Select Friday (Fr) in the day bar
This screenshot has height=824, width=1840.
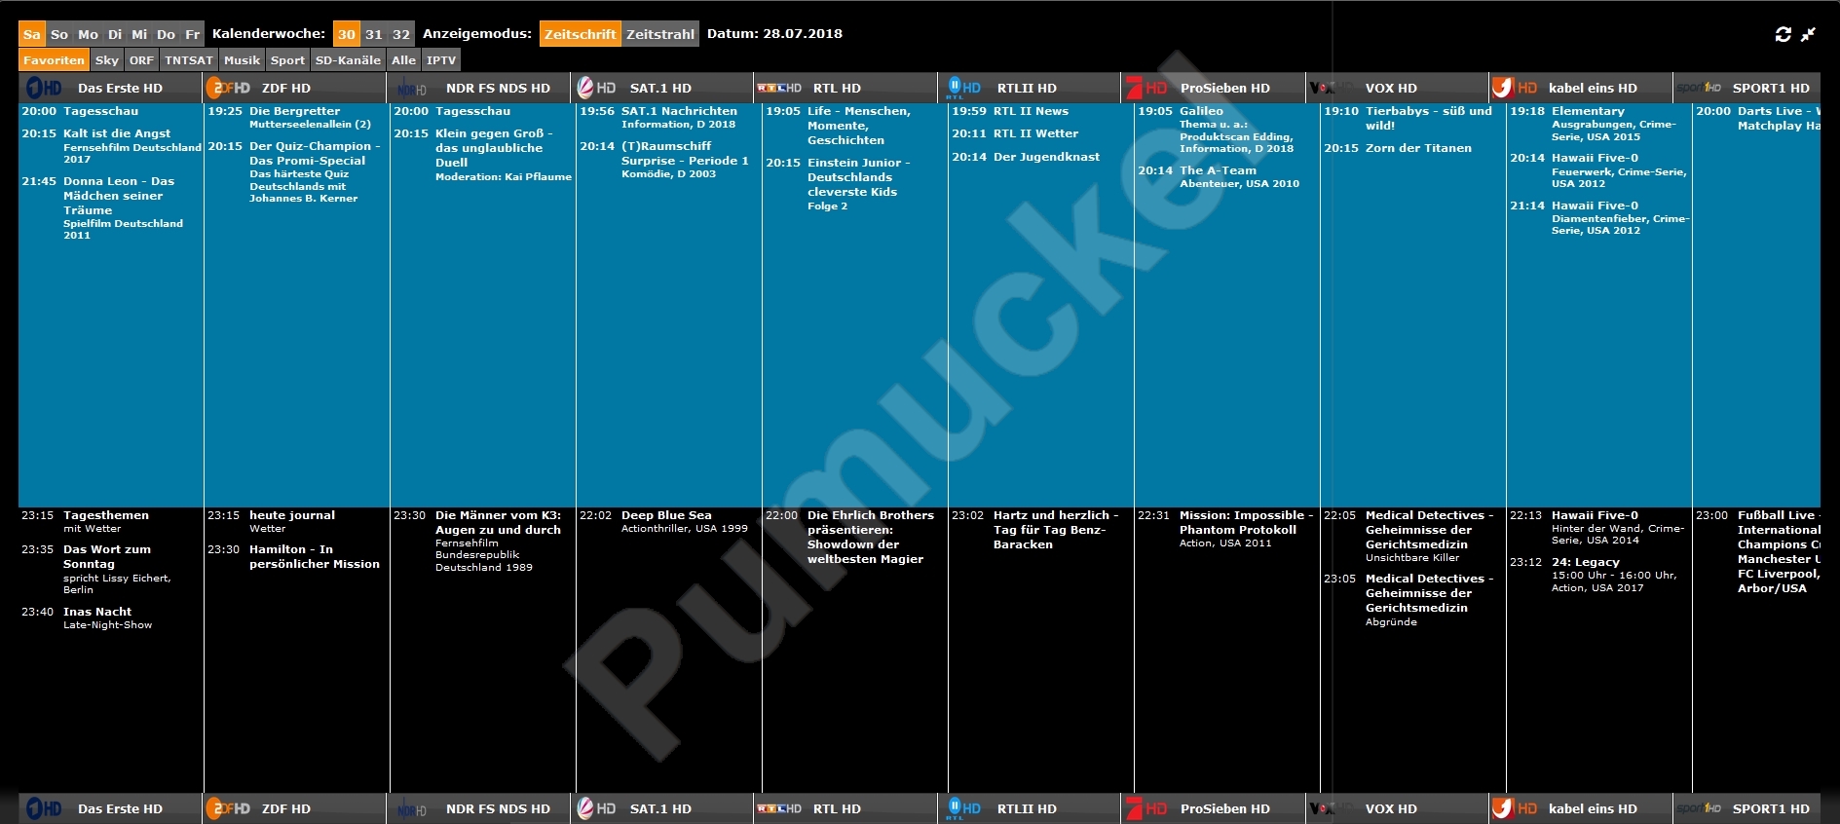[x=192, y=34]
